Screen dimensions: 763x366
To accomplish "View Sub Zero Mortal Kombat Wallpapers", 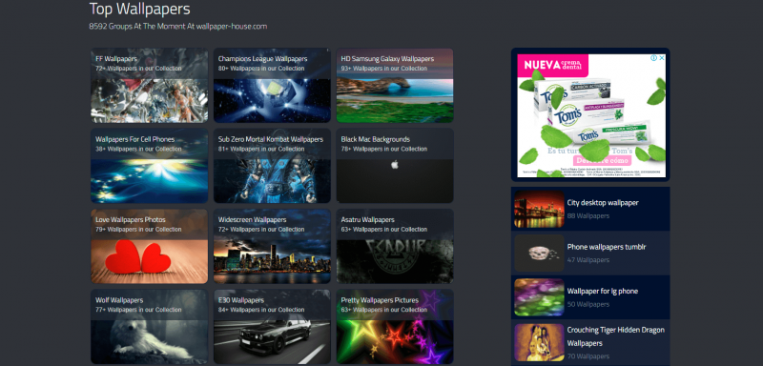I will tap(272, 166).
